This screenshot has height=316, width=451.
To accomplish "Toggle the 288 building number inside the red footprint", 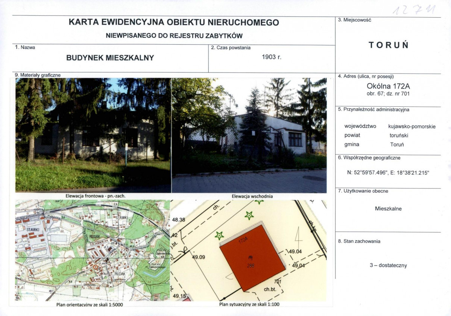I will click(x=251, y=266).
